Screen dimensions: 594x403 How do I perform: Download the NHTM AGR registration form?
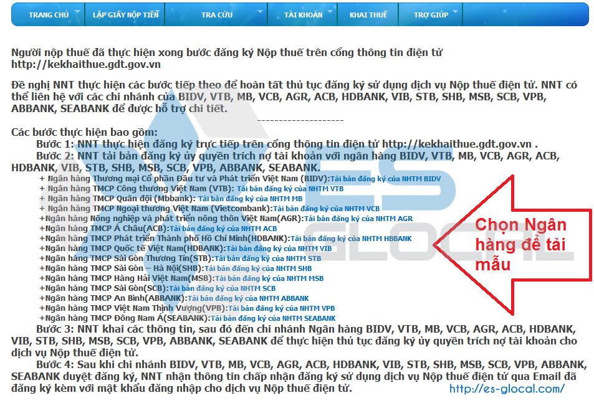(358, 219)
